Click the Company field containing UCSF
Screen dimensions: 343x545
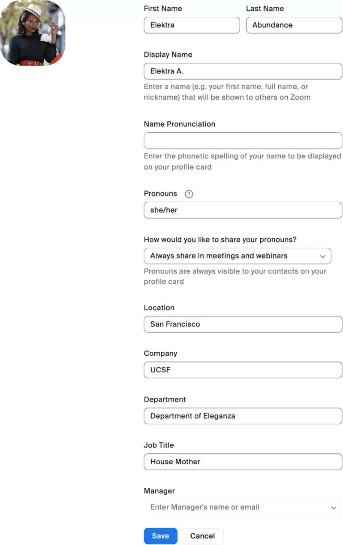coord(243,370)
